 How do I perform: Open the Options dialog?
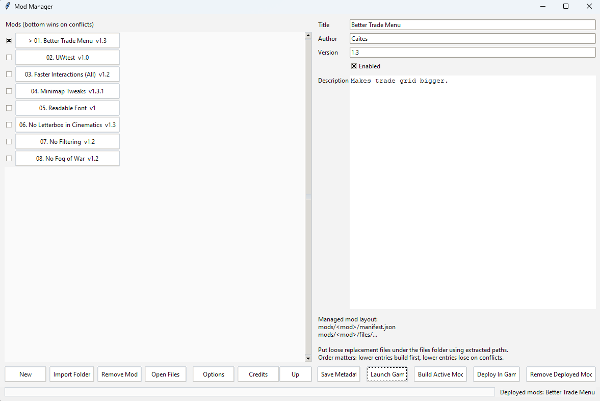[x=214, y=374]
